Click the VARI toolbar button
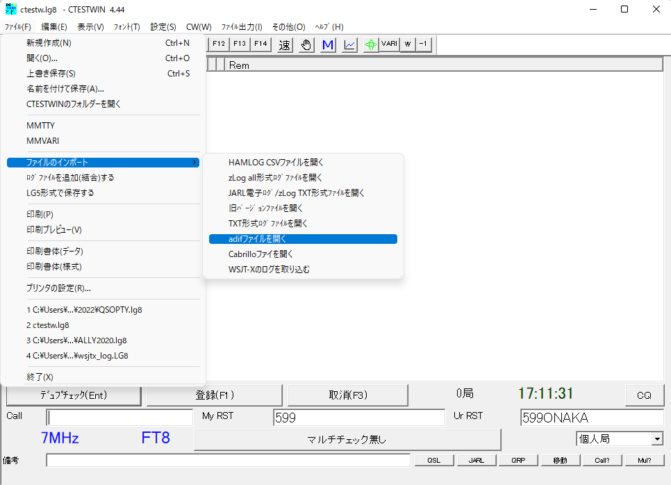The image size is (671, 485). 390,44
